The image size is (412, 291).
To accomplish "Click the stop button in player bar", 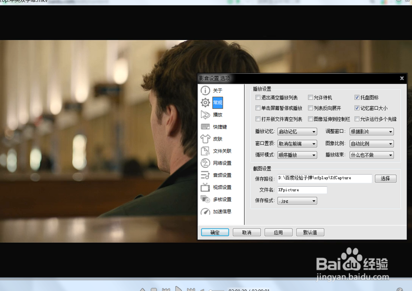I will coord(154,289).
